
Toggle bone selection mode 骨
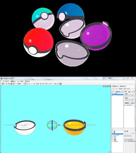11,84
